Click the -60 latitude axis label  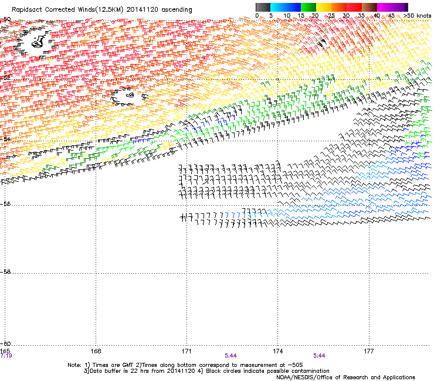tap(5, 343)
